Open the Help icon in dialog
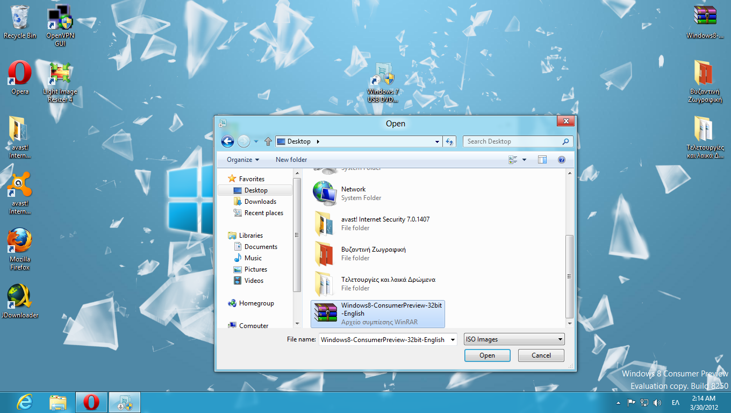This screenshot has width=731, height=413. (562, 160)
